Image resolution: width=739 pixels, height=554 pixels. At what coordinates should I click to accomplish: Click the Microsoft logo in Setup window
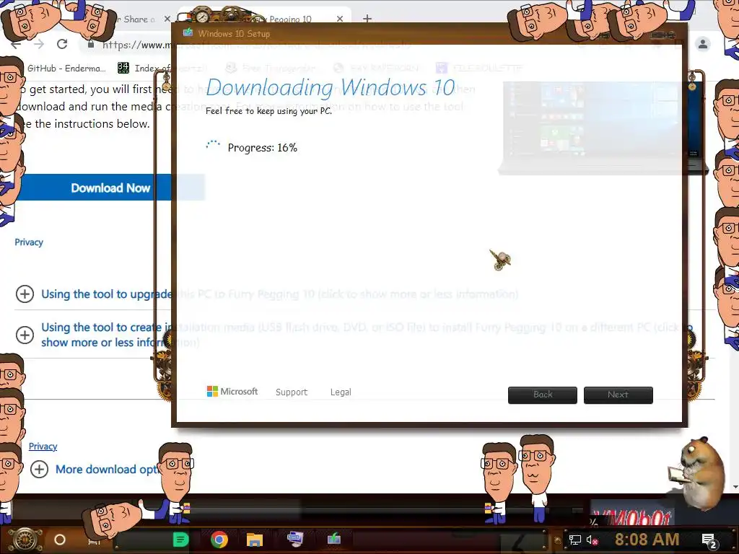click(x=232, y=392)
